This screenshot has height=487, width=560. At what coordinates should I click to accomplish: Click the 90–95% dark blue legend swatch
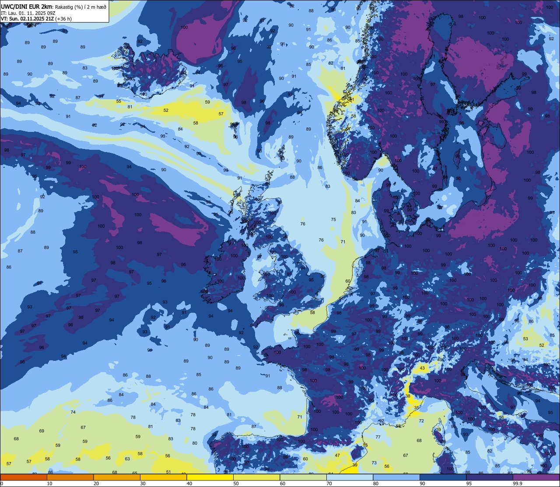[x=443, y=477]
